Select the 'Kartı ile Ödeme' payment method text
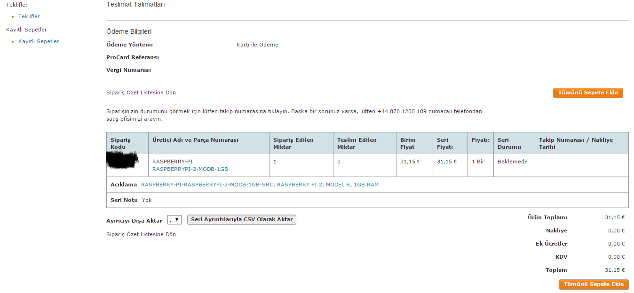The width and height of the screenshot is (634, 293). click(x=257, y=45)
